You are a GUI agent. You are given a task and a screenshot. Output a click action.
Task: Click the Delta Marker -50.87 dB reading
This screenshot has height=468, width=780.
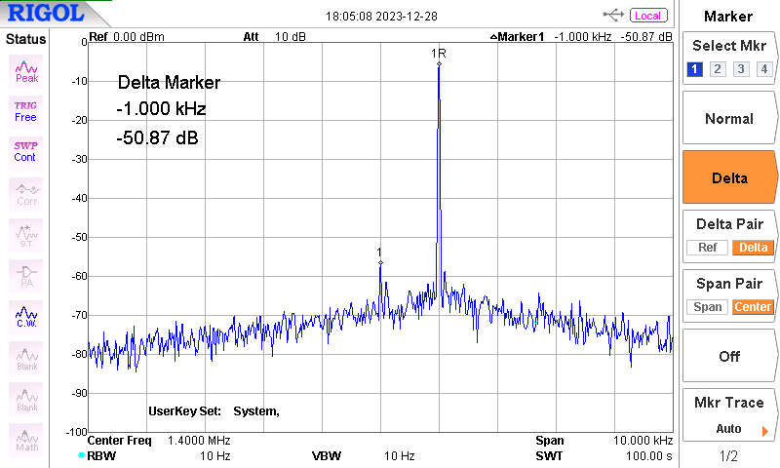click(x=157, y=137)
